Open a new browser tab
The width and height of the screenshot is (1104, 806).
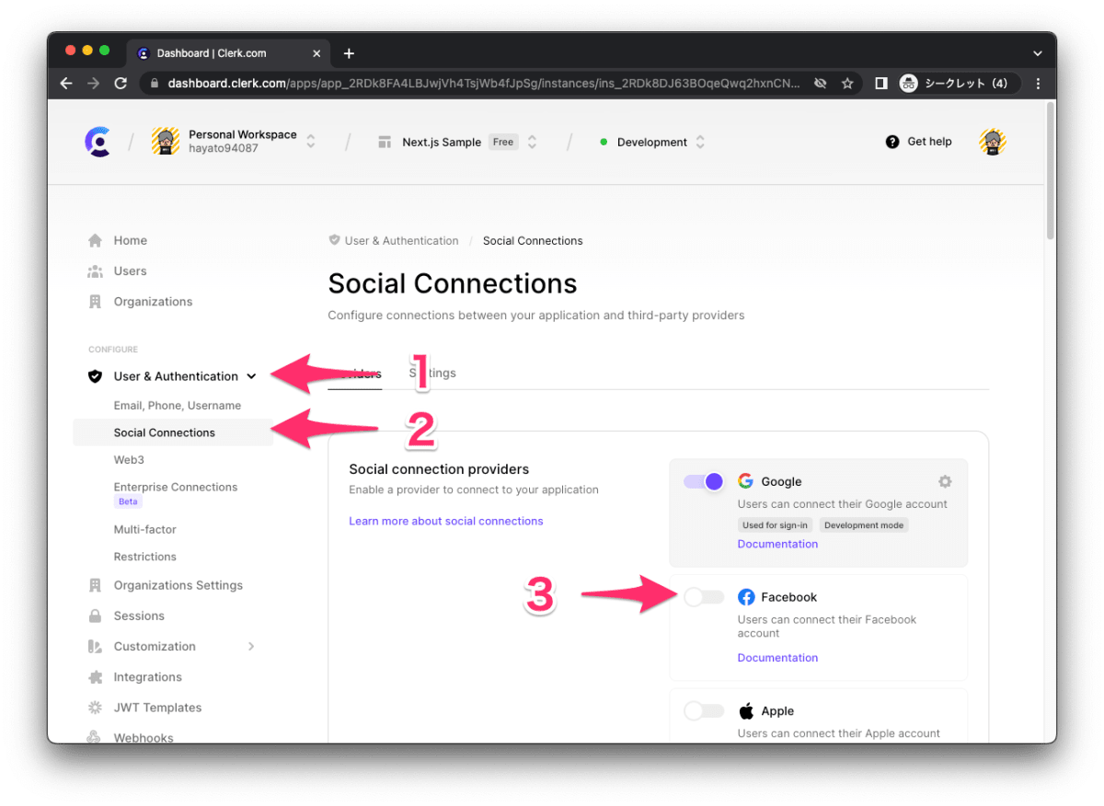[349, 53]
